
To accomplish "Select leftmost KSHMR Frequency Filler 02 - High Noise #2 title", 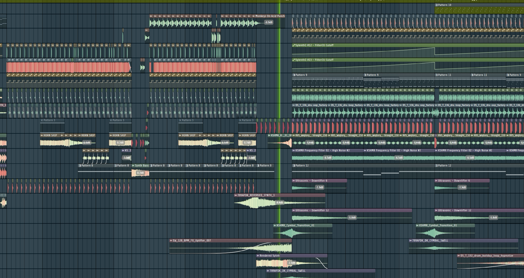I will tap(322, 150).
